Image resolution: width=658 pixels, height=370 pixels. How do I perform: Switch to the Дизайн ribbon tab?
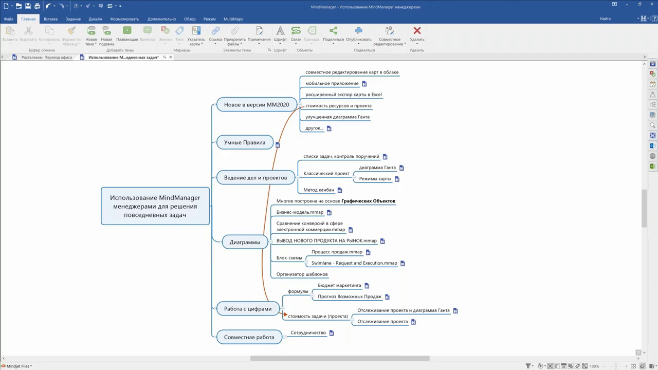tap(95, 19)
